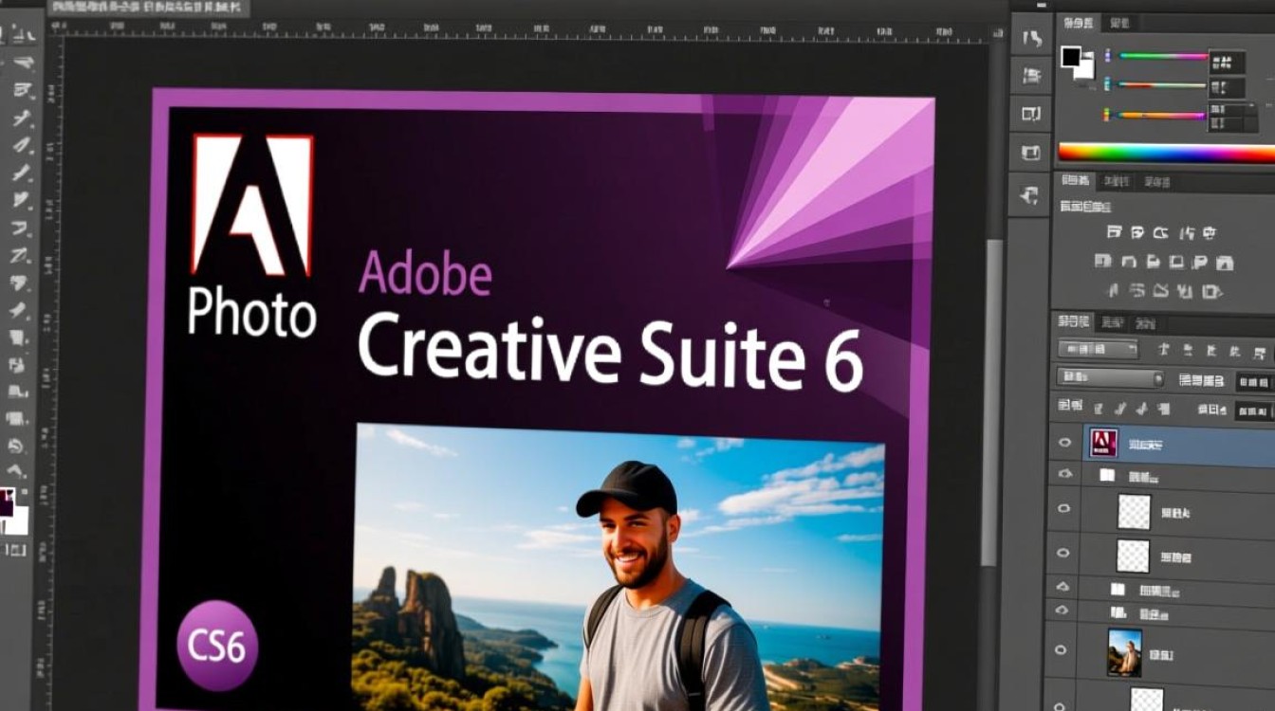Click the first lock icon in Layers panel

click(1098, 409)
